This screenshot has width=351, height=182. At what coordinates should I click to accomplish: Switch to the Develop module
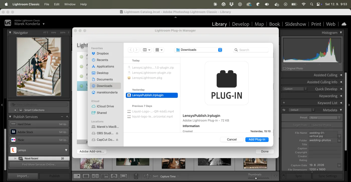[241, 24]
